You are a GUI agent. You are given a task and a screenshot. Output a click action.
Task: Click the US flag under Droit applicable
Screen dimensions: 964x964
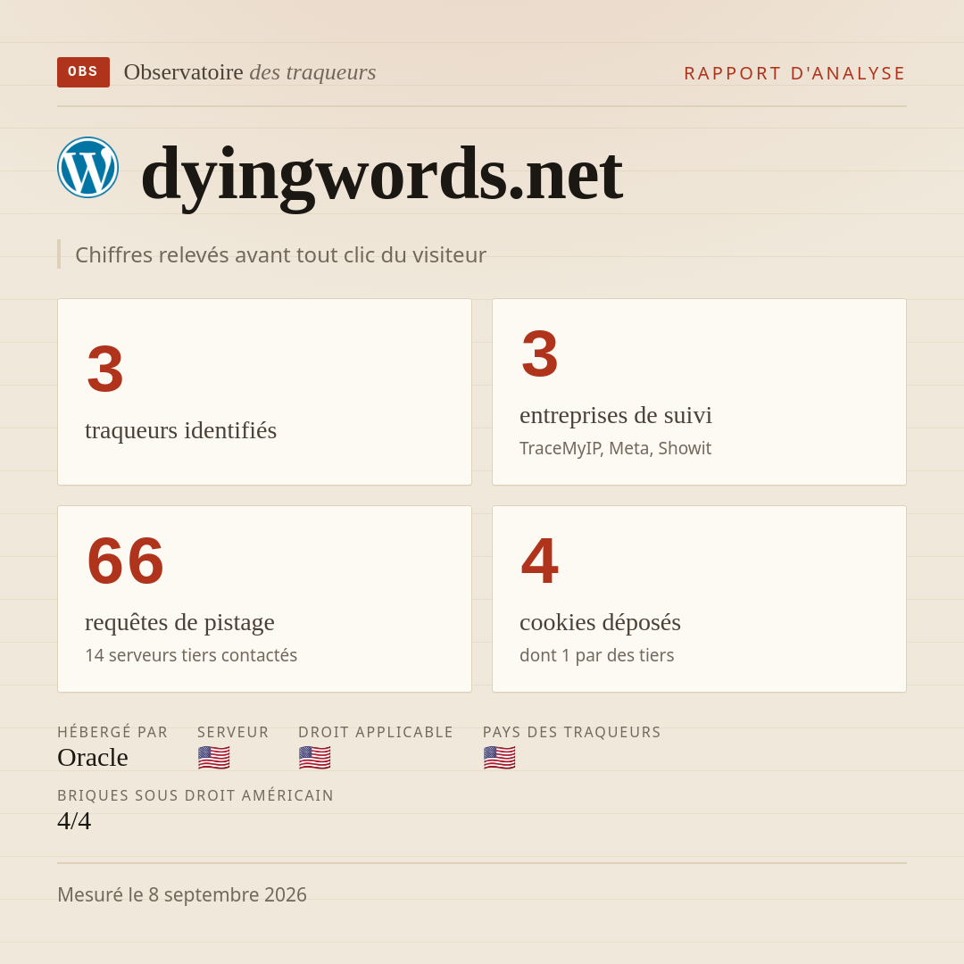(x=315, y=758)
